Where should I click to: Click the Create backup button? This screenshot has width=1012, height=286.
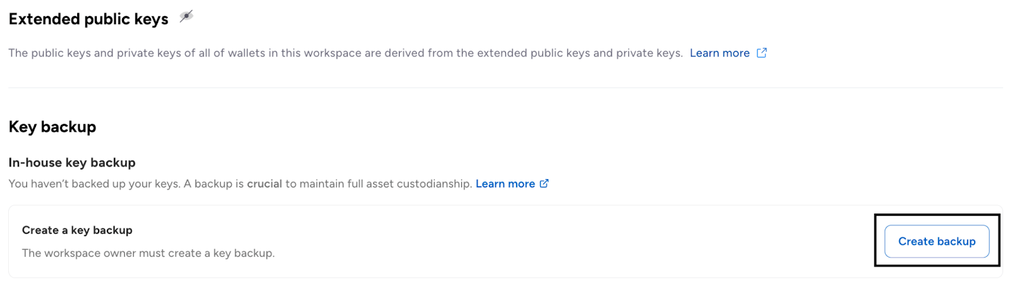pyautogui.click(x=937, y=241)
